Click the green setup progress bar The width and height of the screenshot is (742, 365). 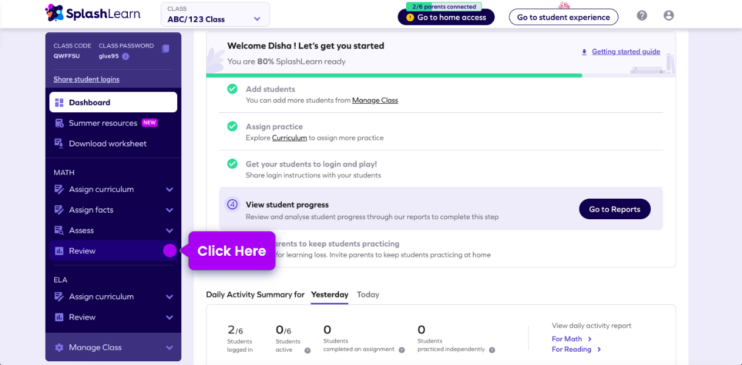[x=394, y=75]
